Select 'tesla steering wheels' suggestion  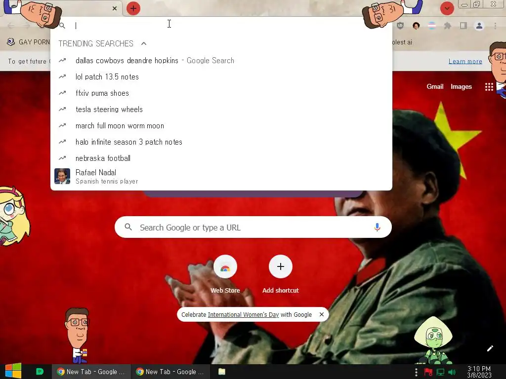221,109
